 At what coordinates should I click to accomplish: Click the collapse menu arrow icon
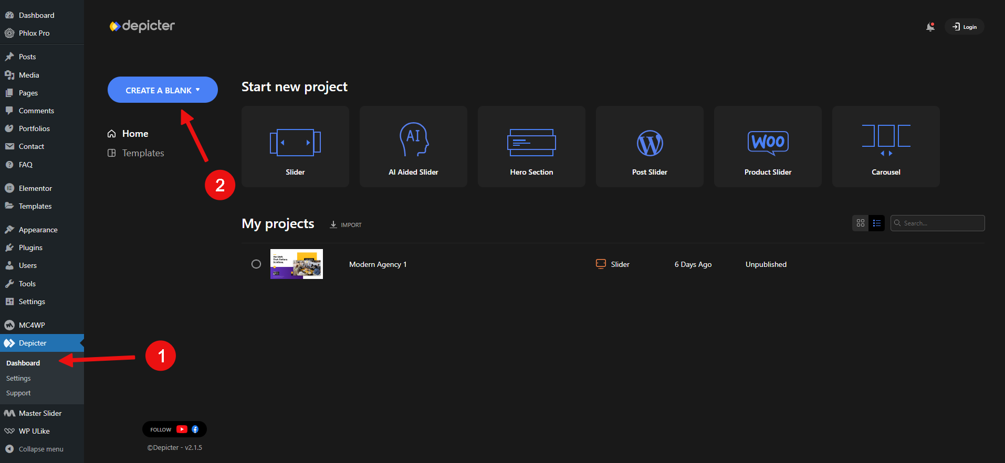(9, 449)
